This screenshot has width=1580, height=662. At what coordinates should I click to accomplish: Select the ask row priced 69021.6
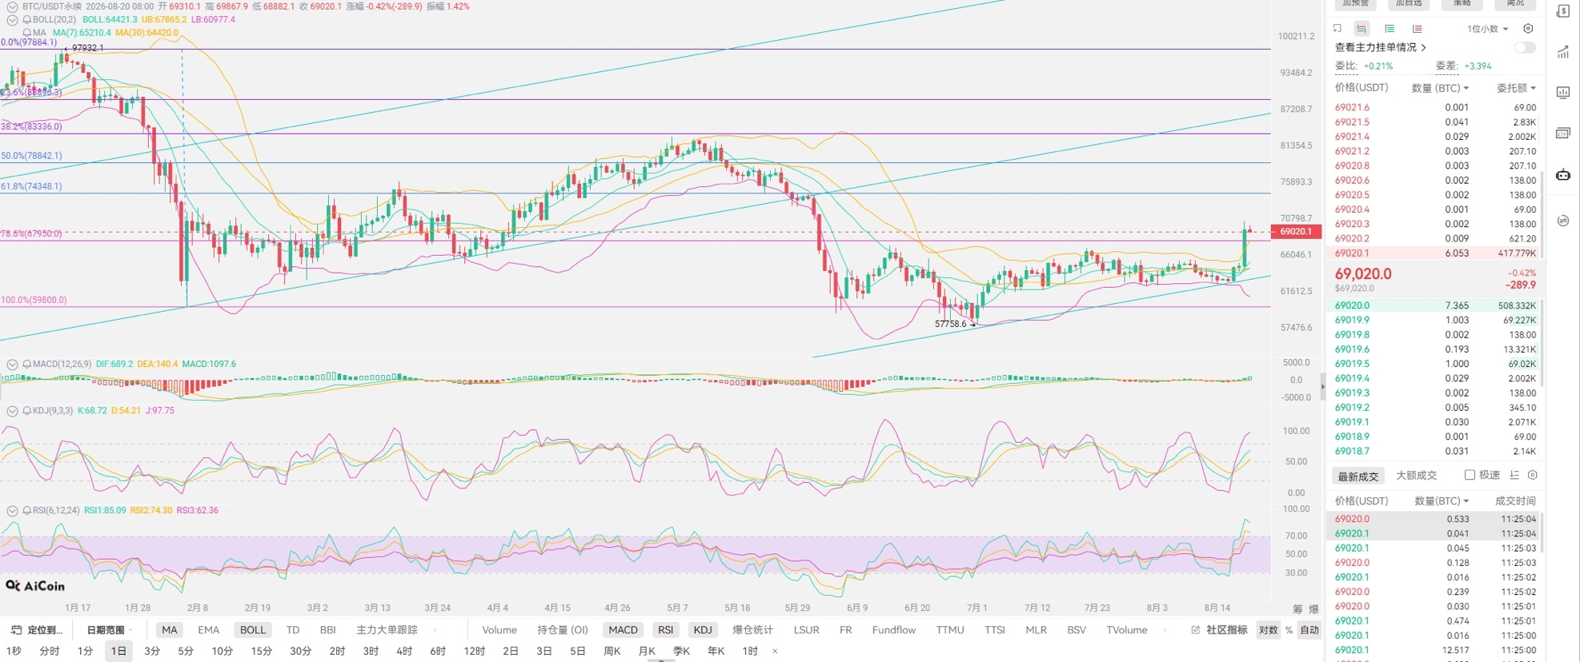(1434, 107)
